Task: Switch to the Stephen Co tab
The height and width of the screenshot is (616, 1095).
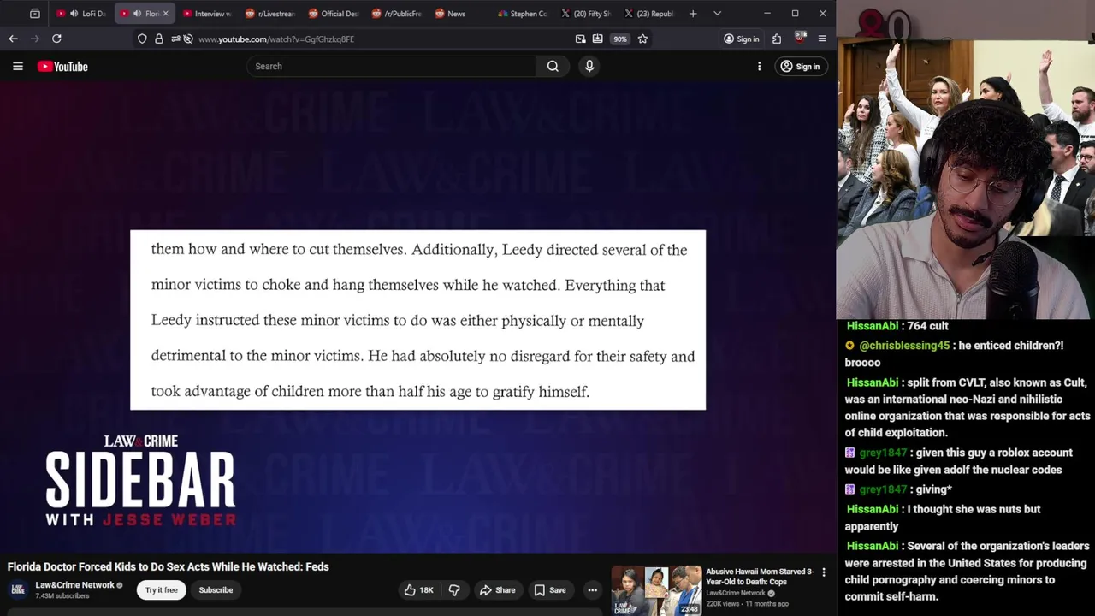Action: [523, 14]
